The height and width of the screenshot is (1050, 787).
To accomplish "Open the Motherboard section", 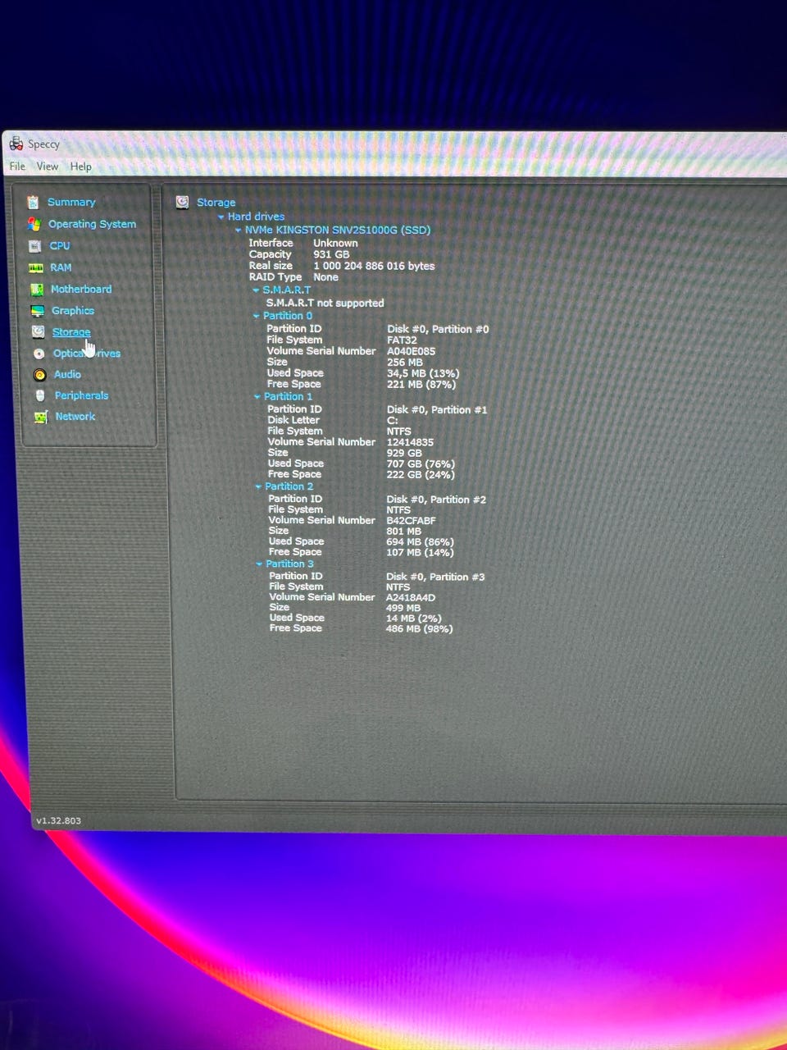I will tap(81, 290).
